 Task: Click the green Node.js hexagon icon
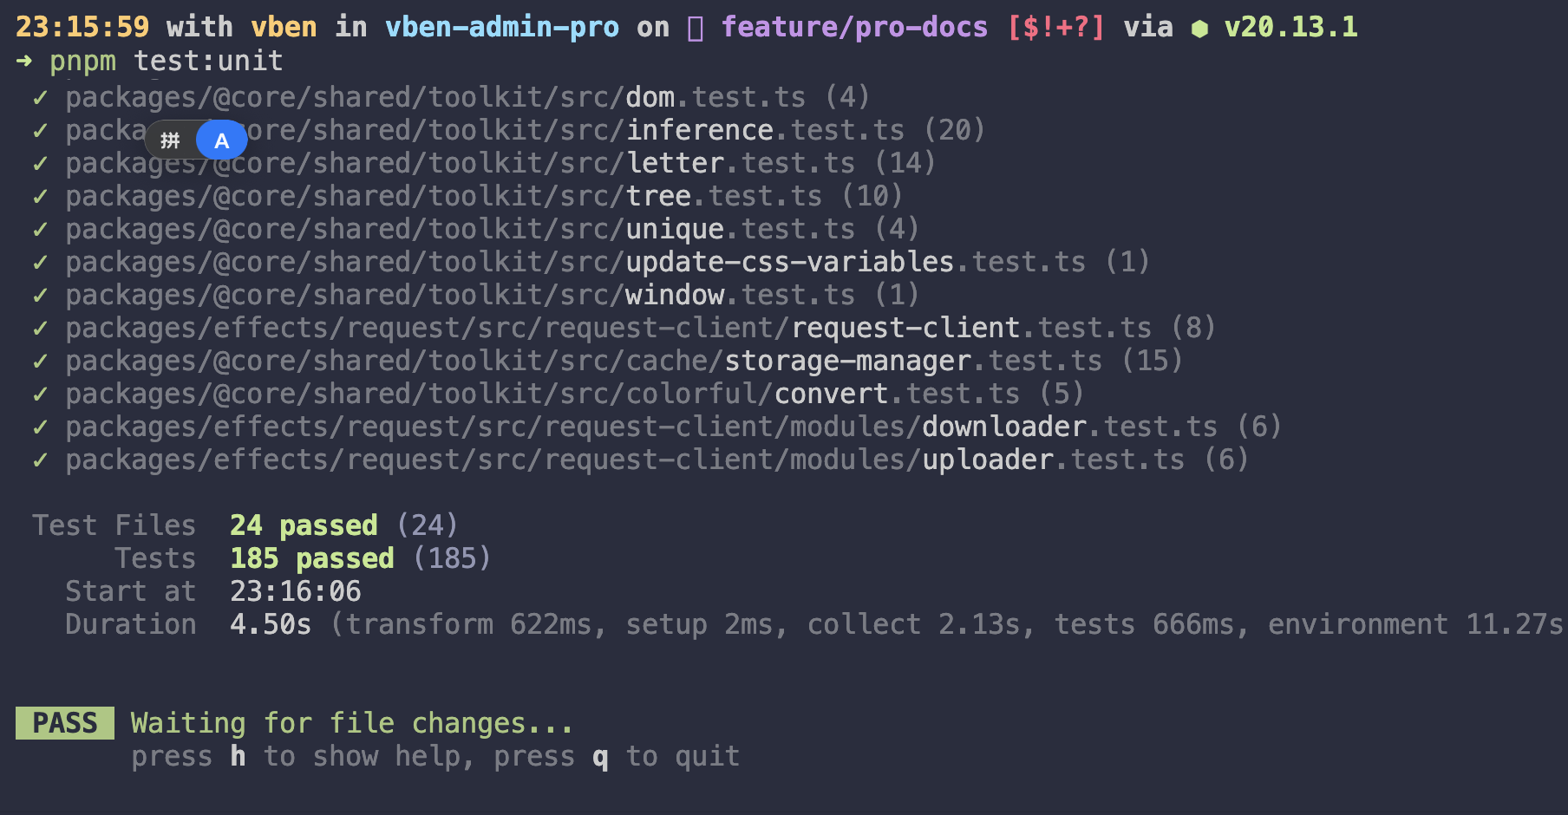(x=1199, y=29)
